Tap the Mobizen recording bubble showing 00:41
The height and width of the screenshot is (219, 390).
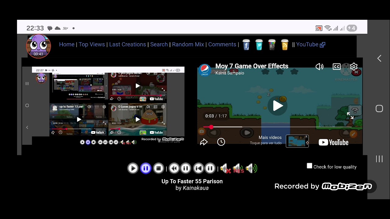[38, 46]
